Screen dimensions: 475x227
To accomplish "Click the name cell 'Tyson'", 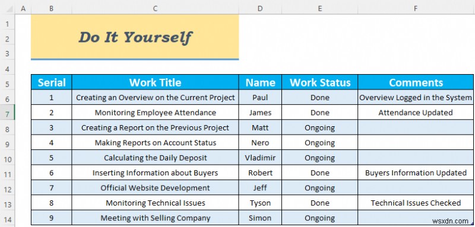I will click(x=260, y=203).
